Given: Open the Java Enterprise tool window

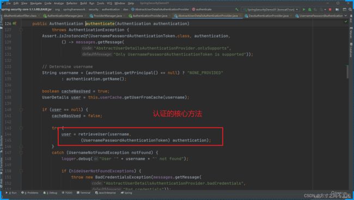Looking at the screenshot, I should click(106, 193).
